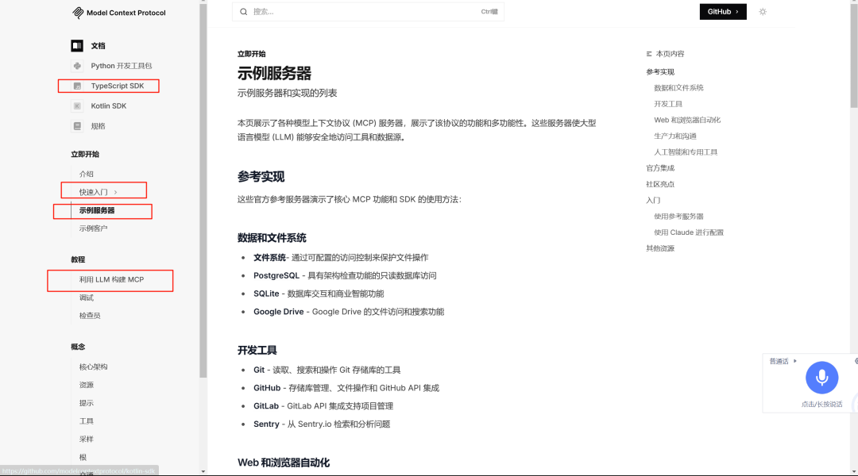Click the page scrollbar thumb

click(853, 55)
